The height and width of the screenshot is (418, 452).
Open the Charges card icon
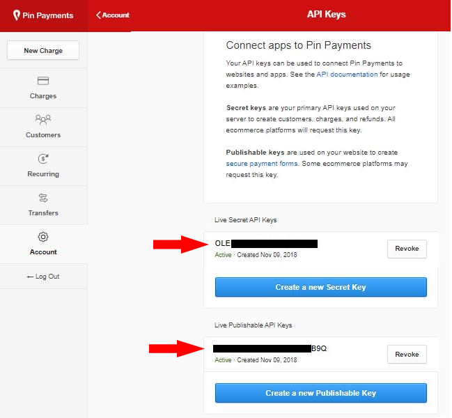(x=43, y=81)
